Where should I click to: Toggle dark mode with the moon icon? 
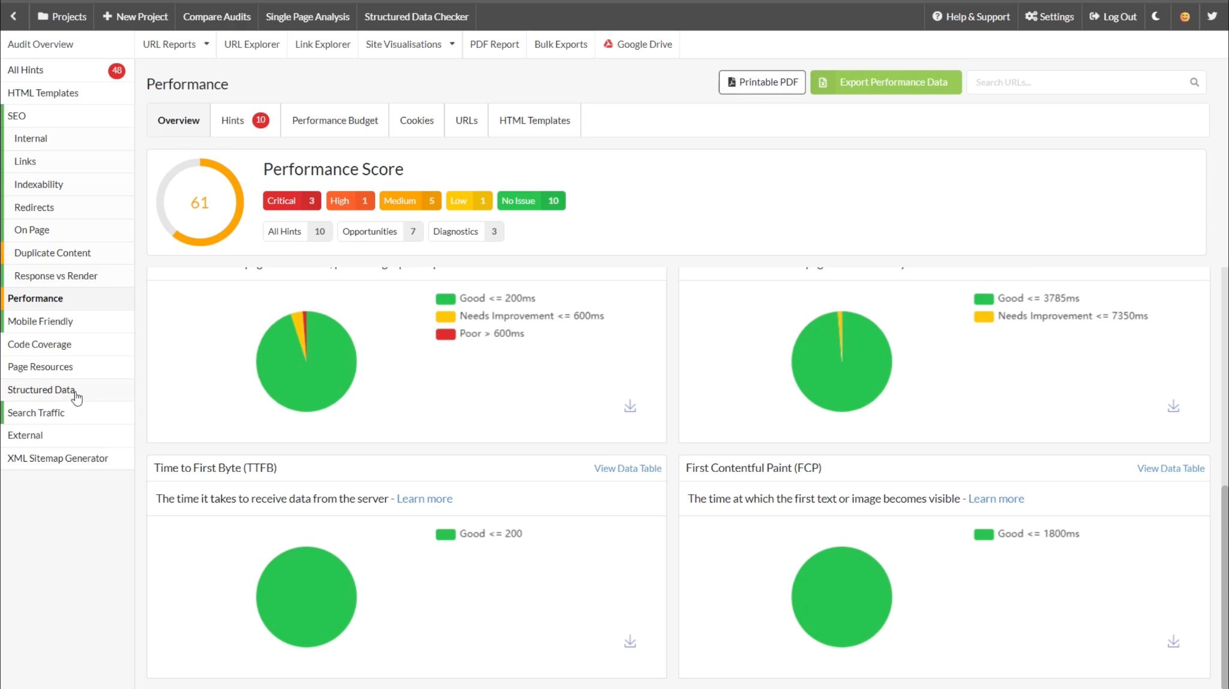click(x=1156, y=16)
